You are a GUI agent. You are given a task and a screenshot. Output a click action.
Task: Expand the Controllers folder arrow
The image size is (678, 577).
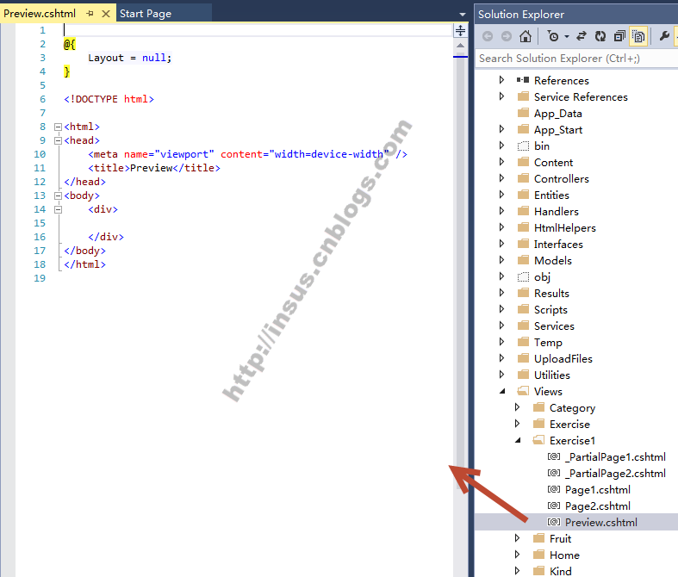[501, 178]
